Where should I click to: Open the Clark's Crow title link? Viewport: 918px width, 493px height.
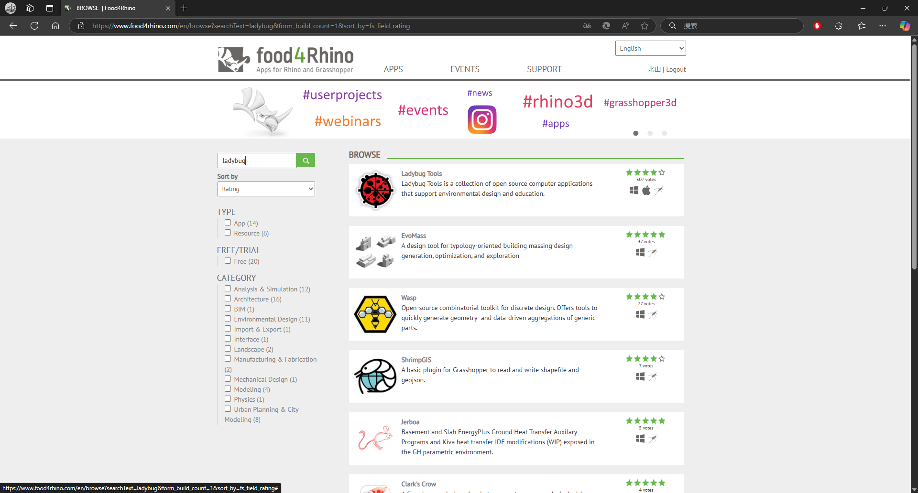(x=419, y=484)
